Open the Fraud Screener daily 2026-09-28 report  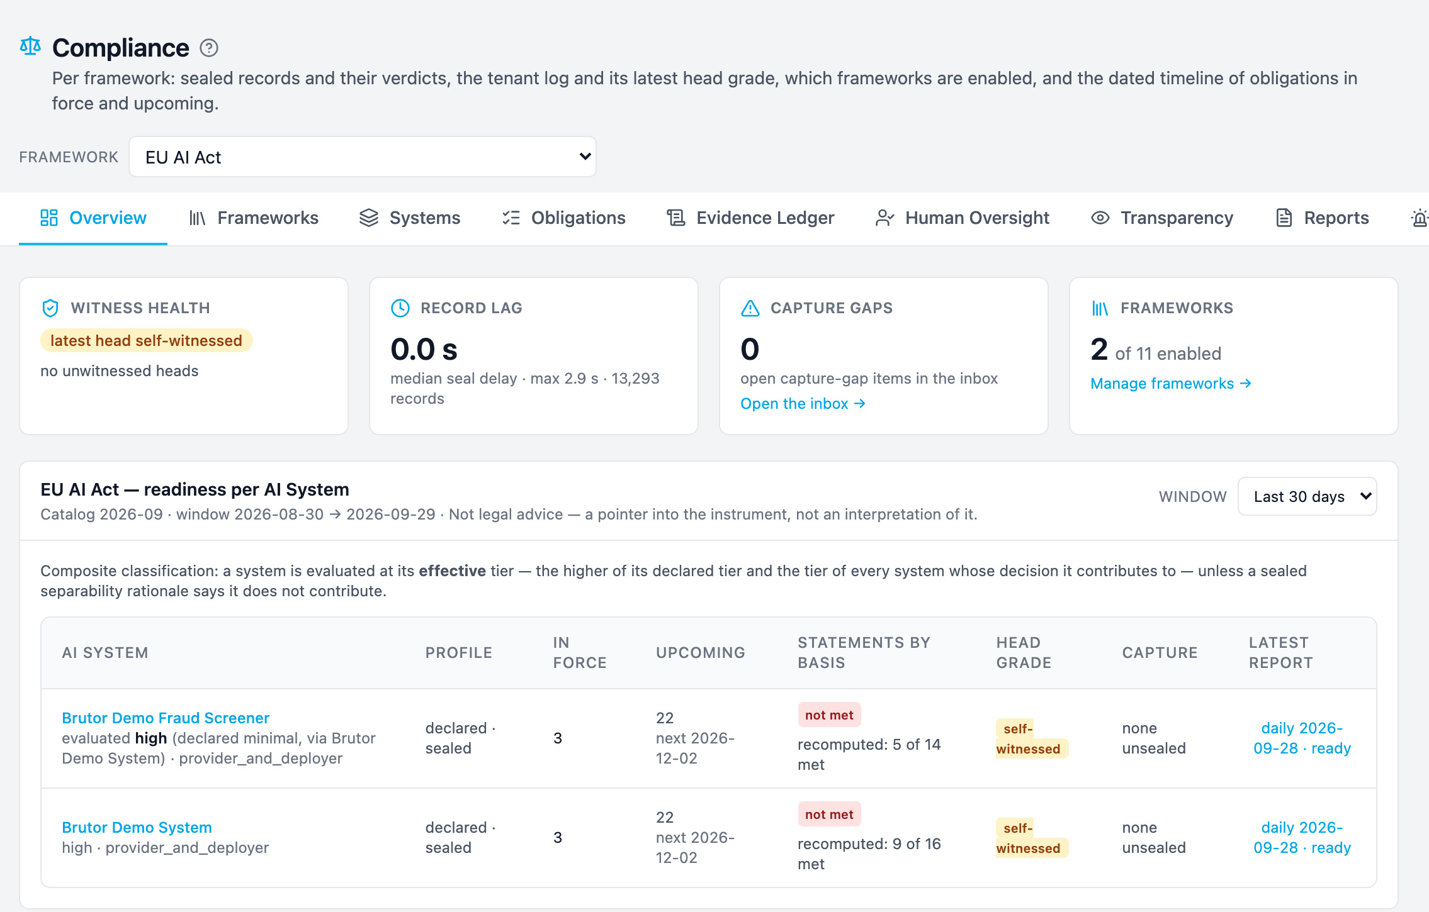coord(1302,738)
